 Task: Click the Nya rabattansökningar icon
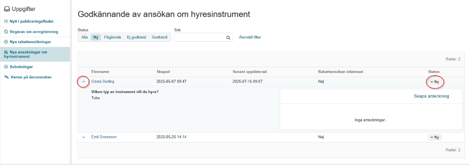coord(6,42)
